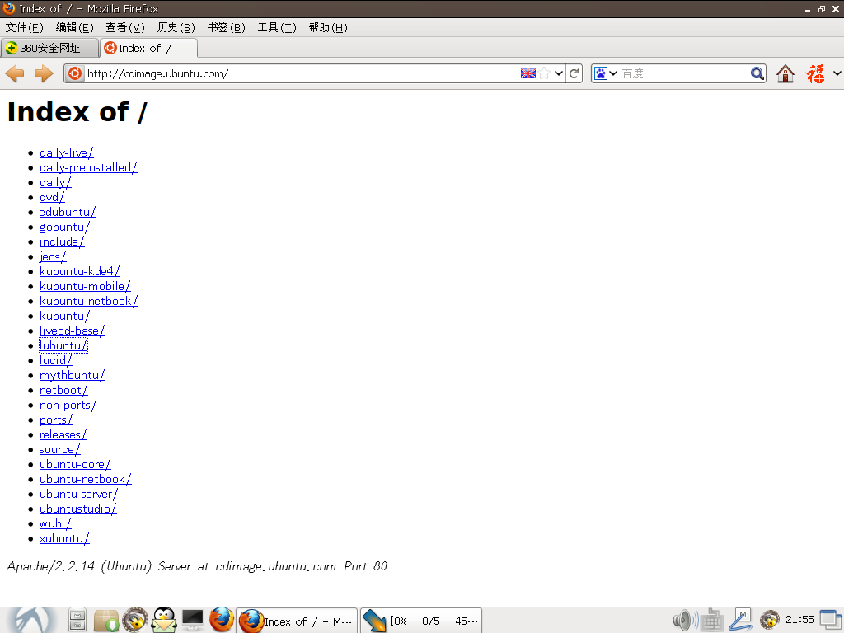This screenshot has width=844, height=633.
Task: Open the lucid/ directory link
Action: point(55,360)
